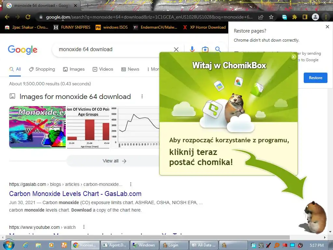Image resolution: width=333 pixels, height=250 pixels.
Task: Share this page icon in address bar
Action: (261, 17)
